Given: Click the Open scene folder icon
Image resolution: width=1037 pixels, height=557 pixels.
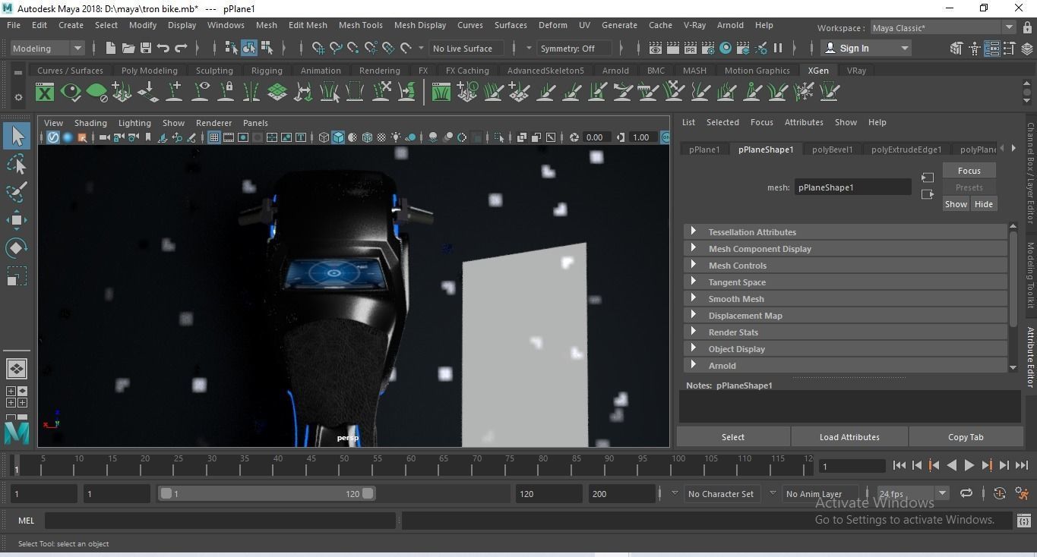Looking at the screenshot, I should tap(128, 49).
